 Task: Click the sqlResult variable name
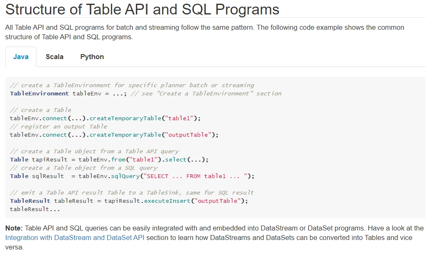[48, 176]
